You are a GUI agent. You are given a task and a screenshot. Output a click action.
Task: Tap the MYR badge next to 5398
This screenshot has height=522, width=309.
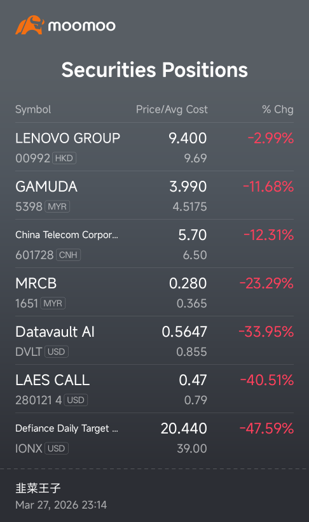[57, 206]
